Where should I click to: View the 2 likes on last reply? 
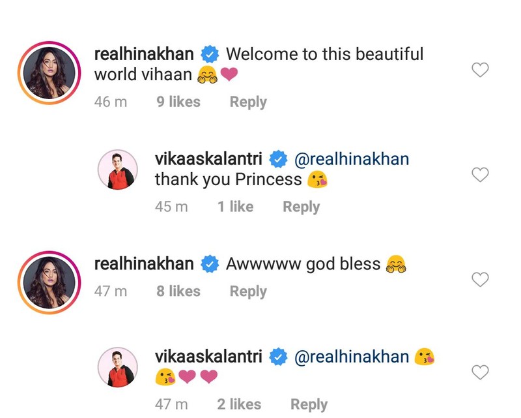pos(239,404)
